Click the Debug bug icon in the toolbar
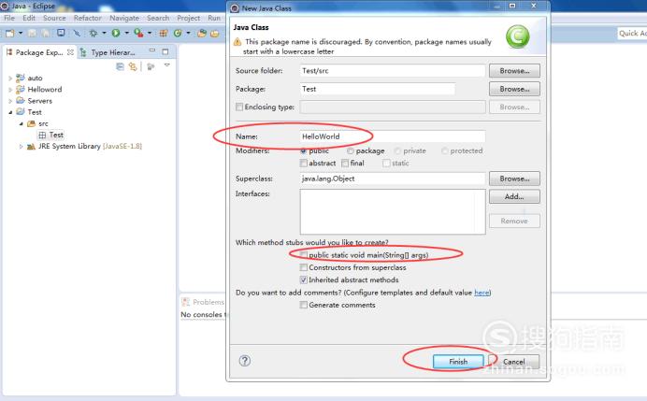The image size is (647, 401). pyautogui.click(x=93, y=33)
